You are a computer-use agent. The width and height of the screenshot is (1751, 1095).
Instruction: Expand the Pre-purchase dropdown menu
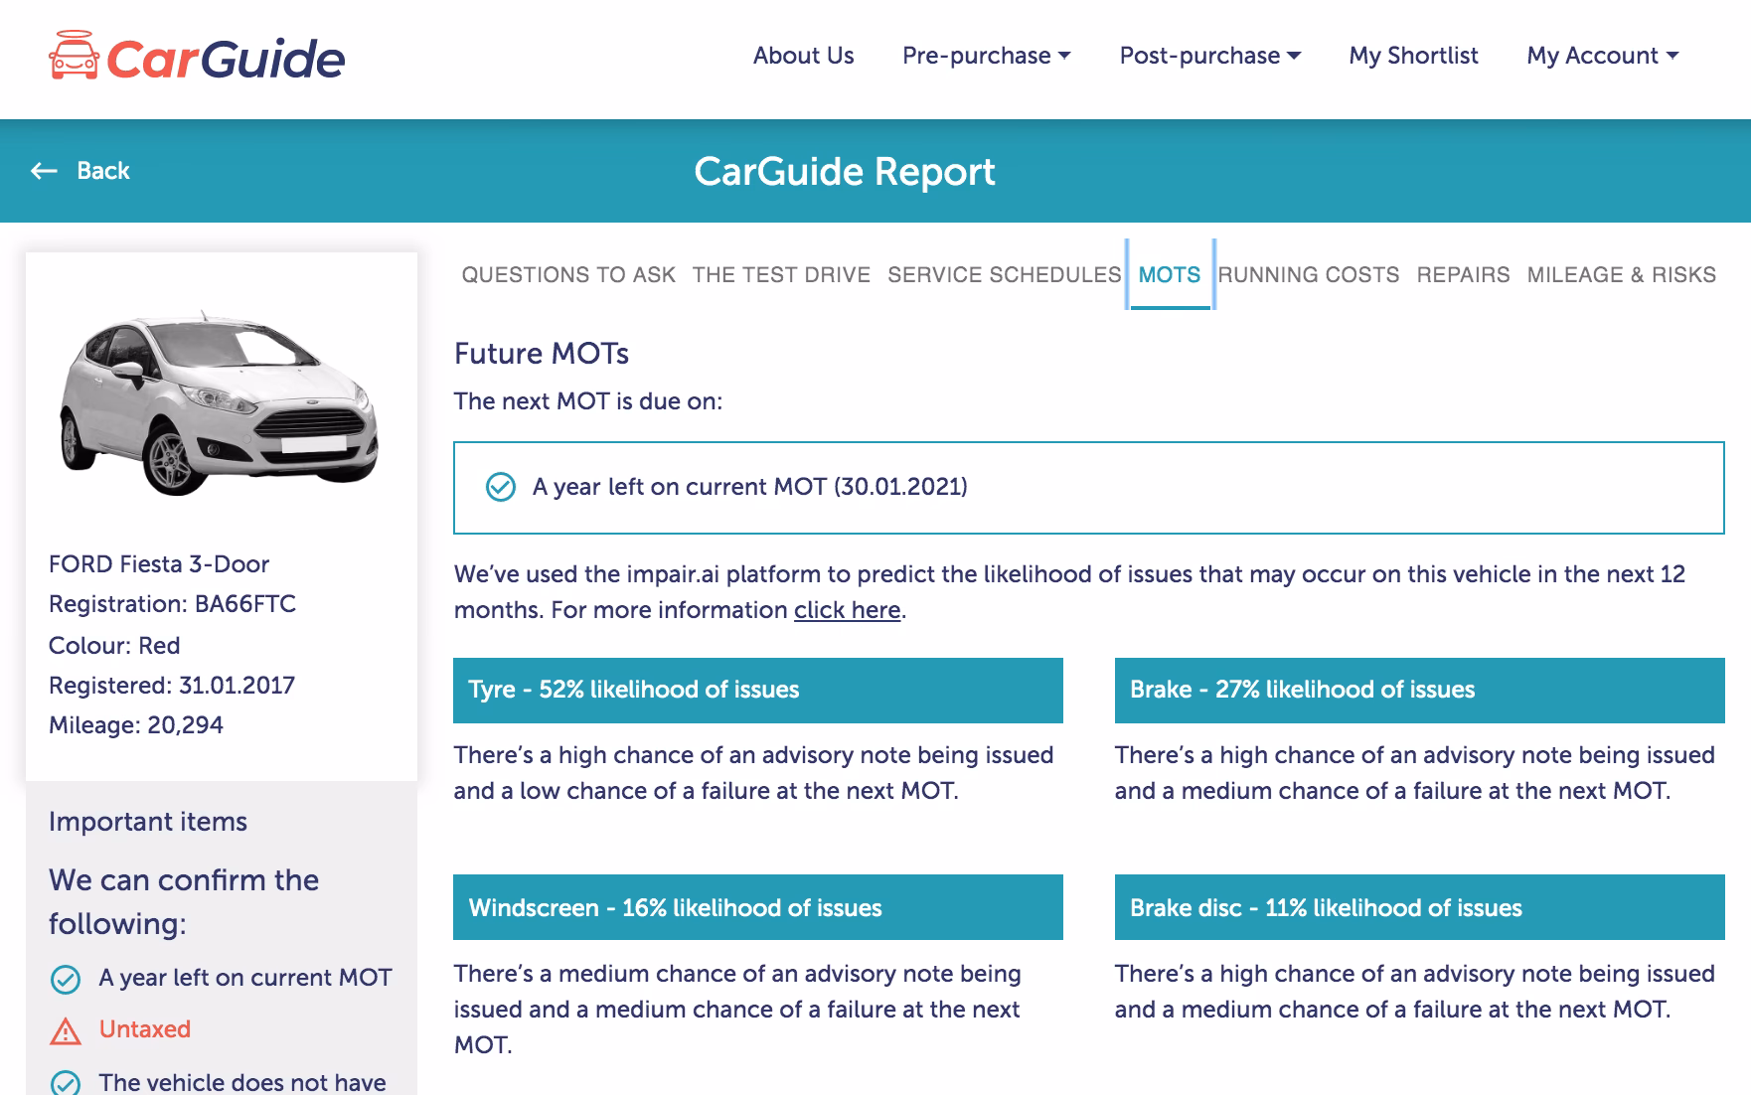[986, 56]
